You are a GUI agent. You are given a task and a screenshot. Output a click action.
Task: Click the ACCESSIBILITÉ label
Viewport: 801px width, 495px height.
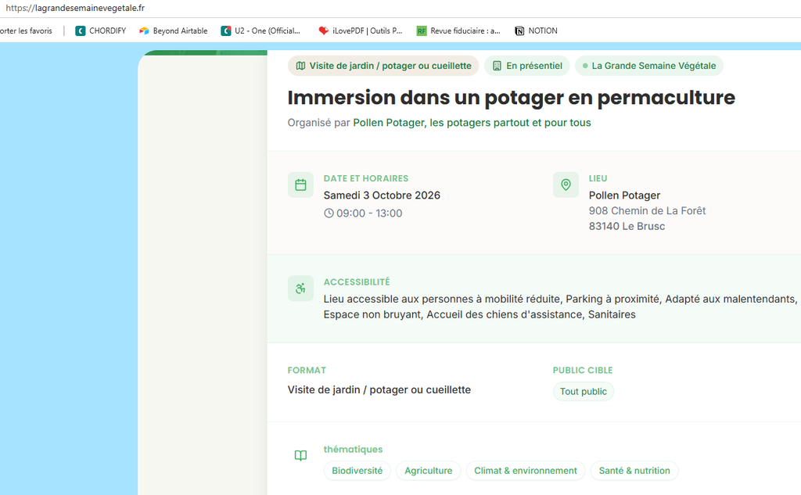tap(357, 282)
